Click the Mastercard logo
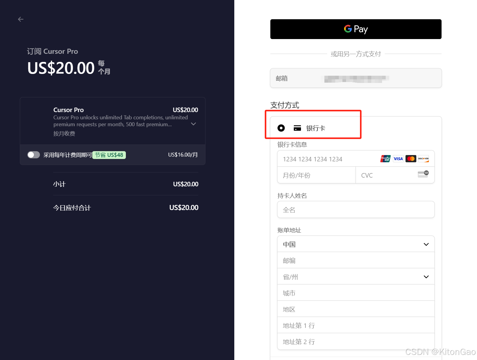 coord(411,159)
